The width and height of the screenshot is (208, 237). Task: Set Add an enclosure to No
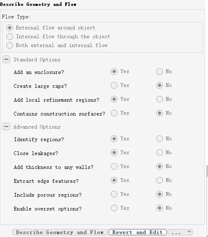tap(160, 71)
